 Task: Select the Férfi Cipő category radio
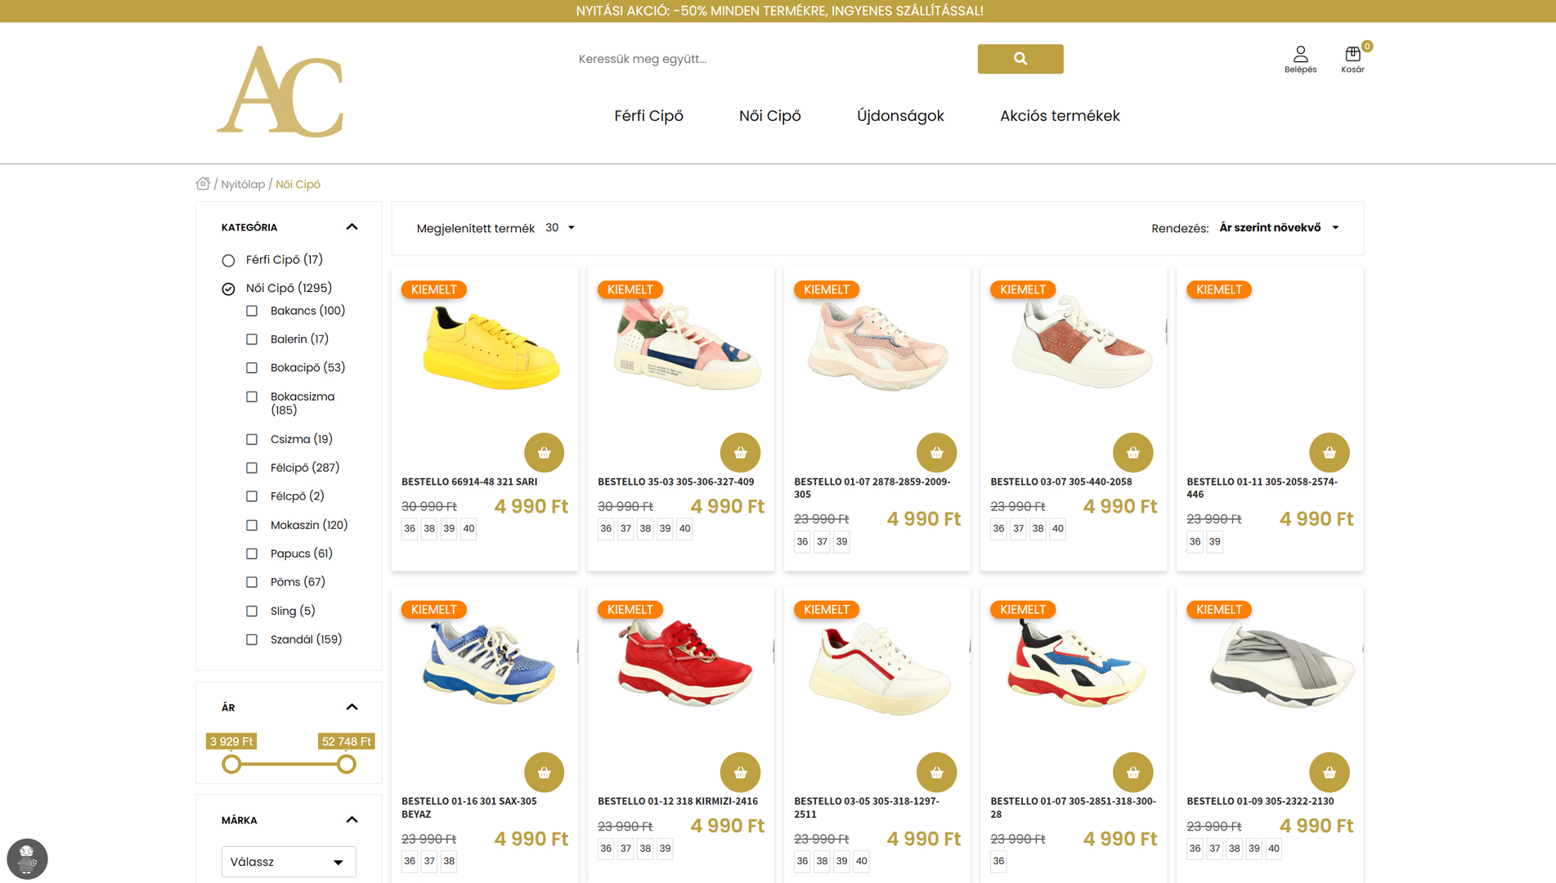click(228, 260)
